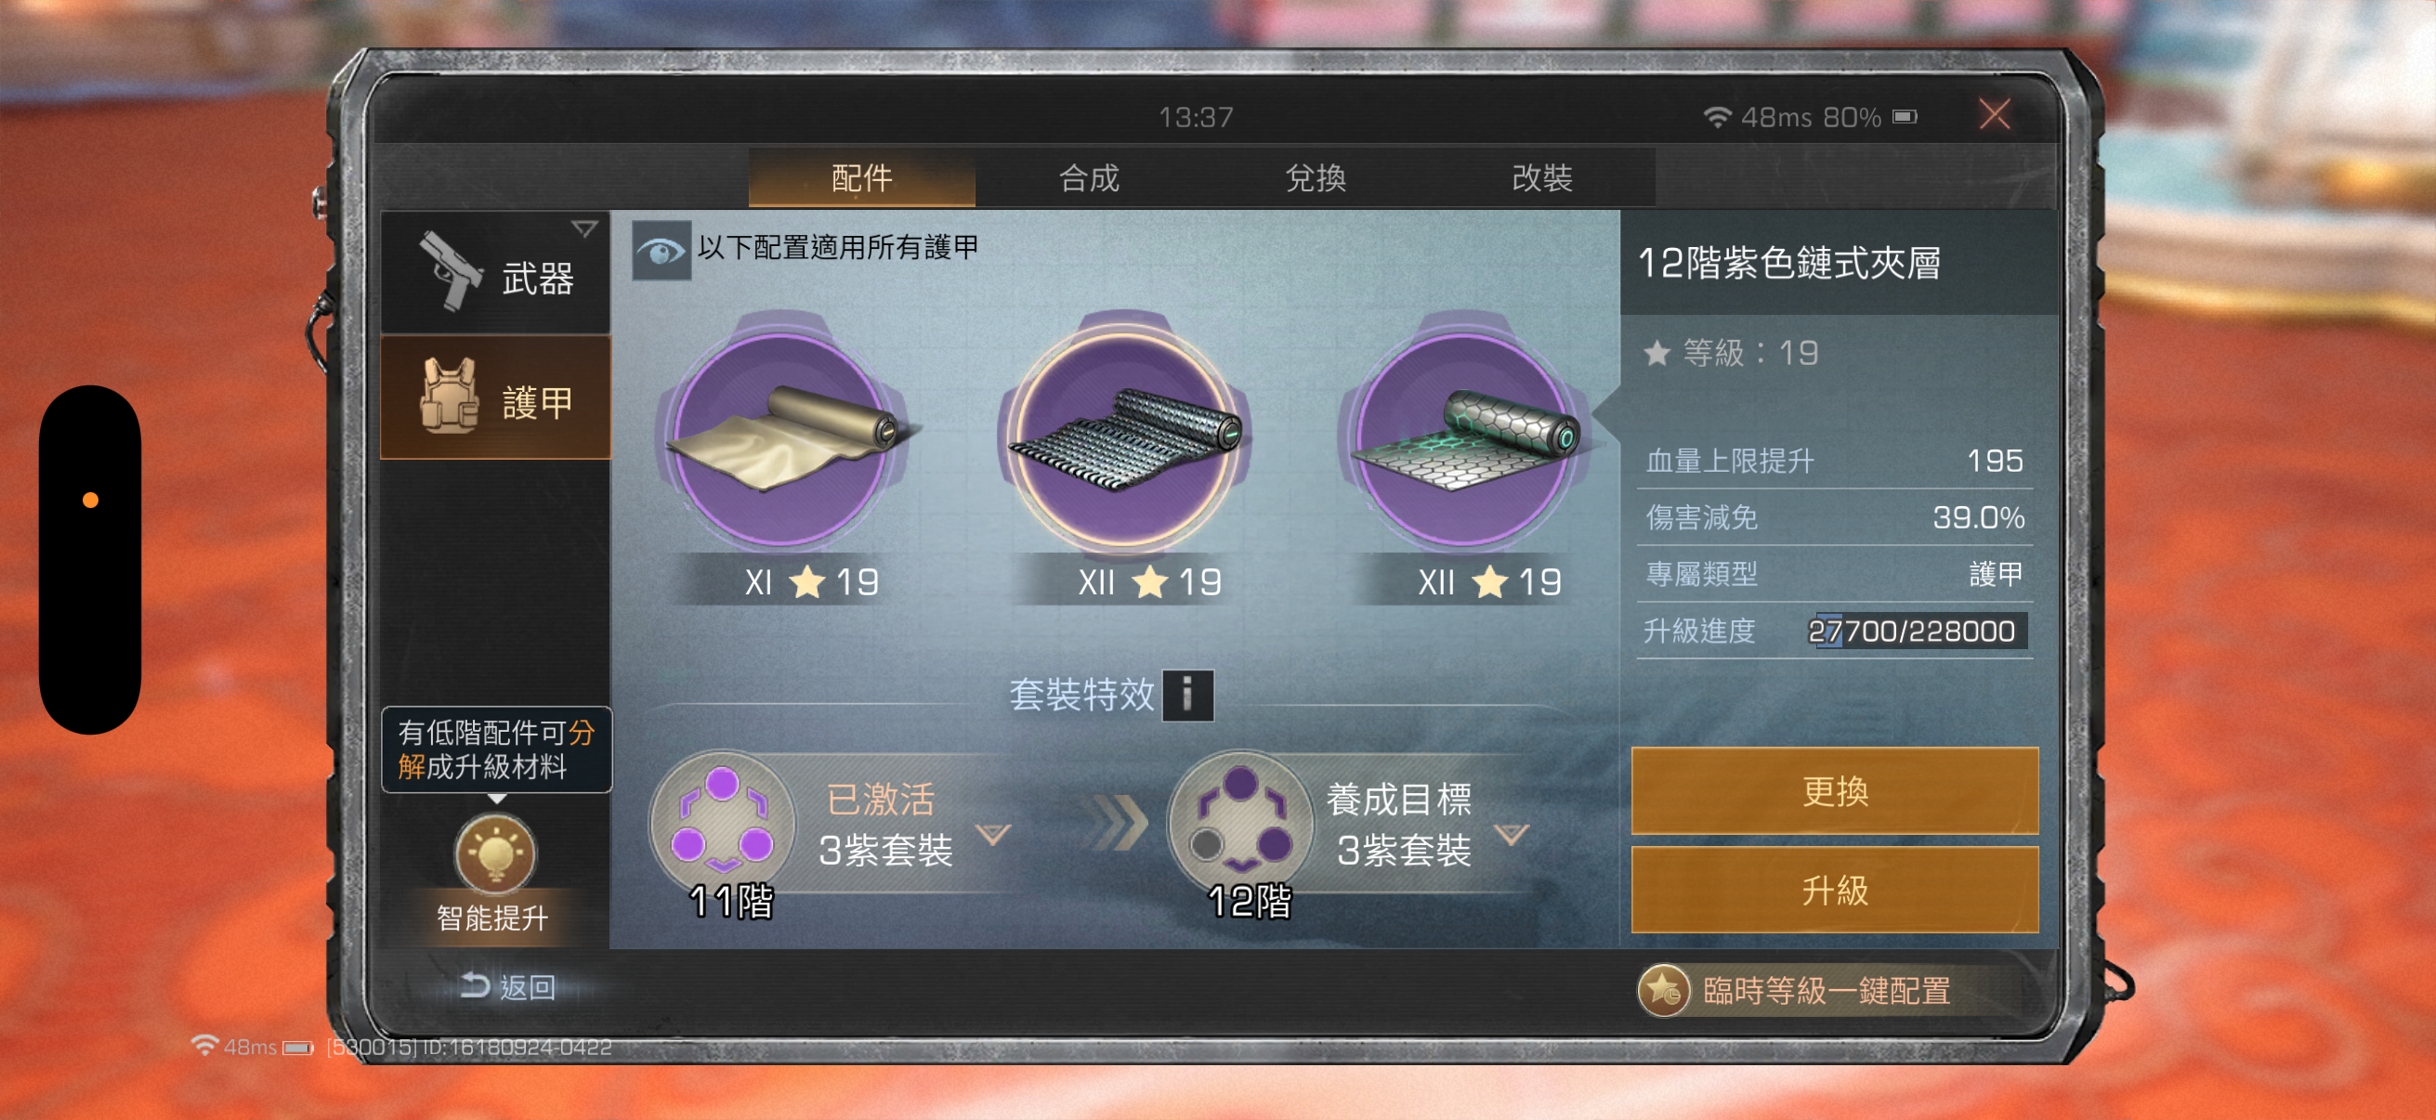
Task: Tap the 12-tier target set emblem
Action: [x=1239, y=821]
